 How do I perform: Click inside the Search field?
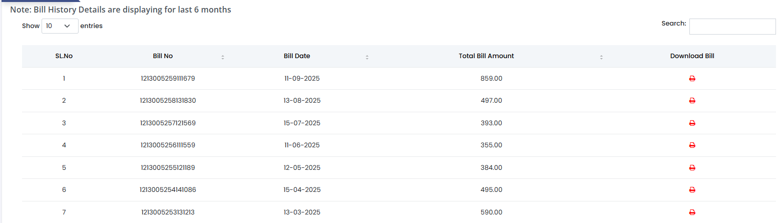pyautogui.click(x=732, y=27)
